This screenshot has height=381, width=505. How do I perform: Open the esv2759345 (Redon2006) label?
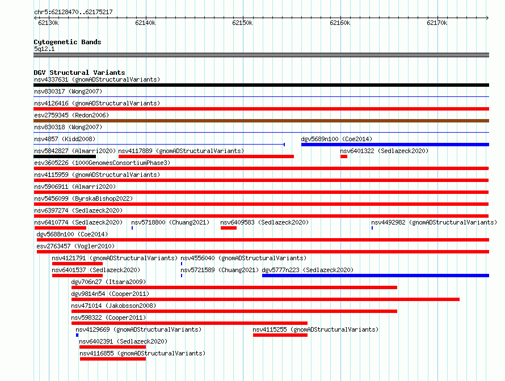(71, 115)
